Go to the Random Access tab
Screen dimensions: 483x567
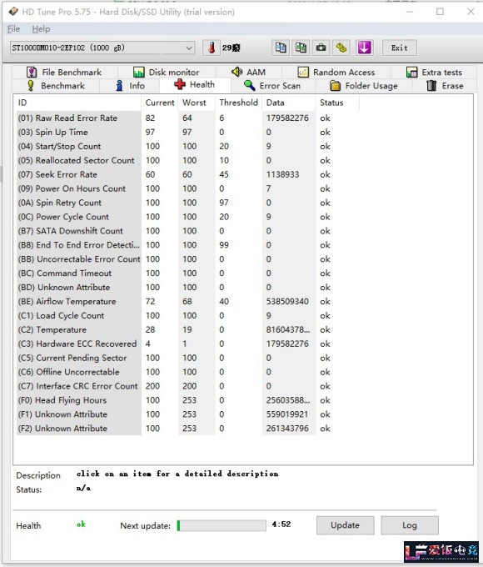click(336, 72)
